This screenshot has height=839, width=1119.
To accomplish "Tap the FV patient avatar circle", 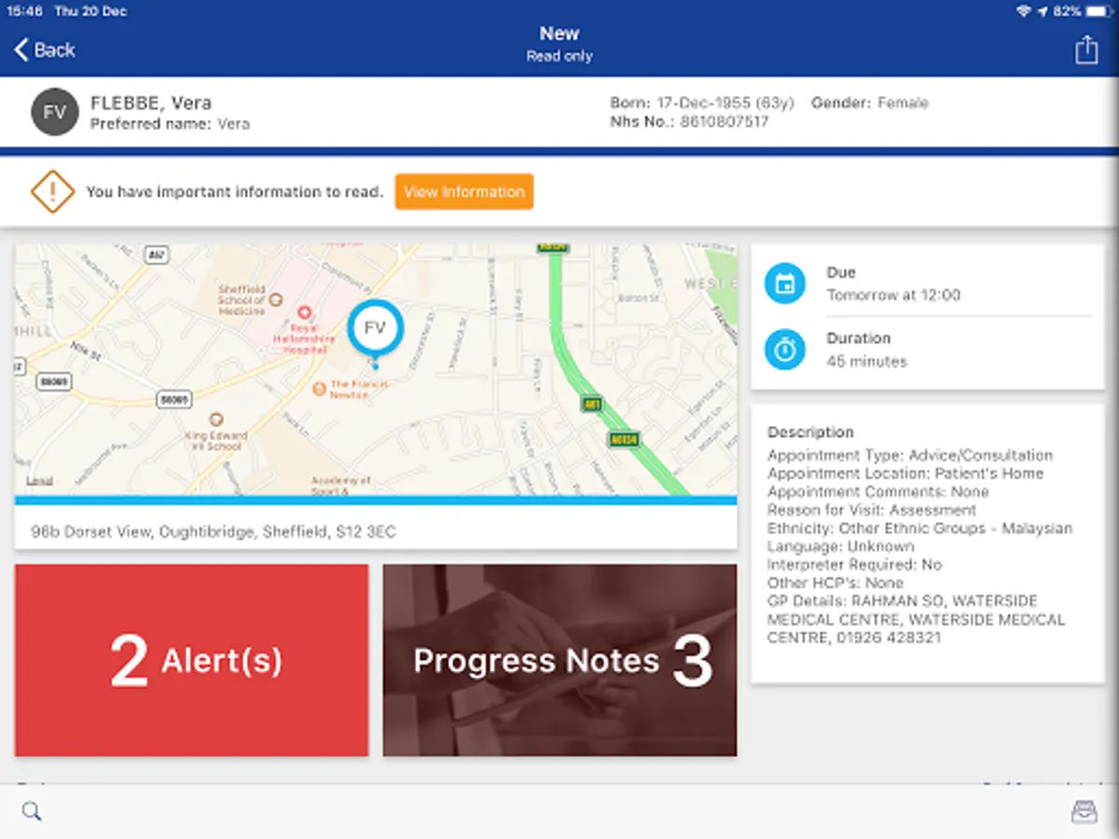I will tap(54, 112).
